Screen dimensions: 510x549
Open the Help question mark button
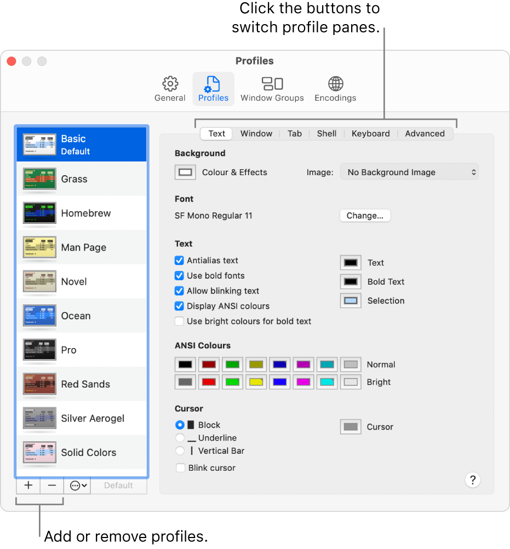[472, 480]
